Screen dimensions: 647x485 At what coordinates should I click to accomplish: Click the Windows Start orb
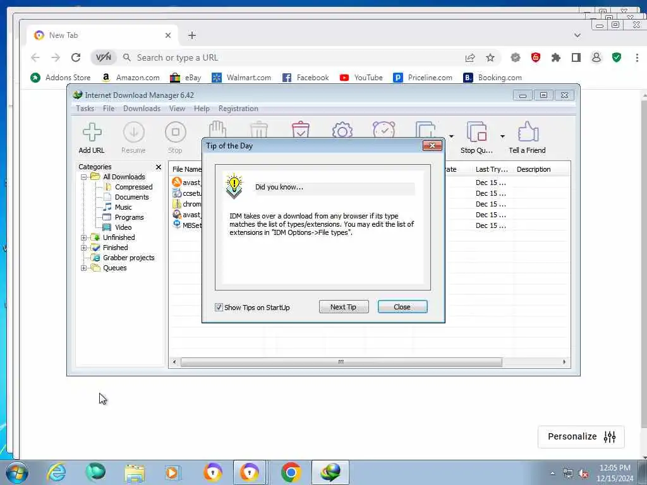point(16,472)
